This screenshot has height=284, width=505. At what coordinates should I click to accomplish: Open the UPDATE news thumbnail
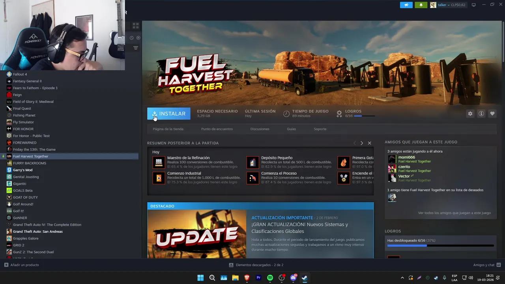point(197,234)
